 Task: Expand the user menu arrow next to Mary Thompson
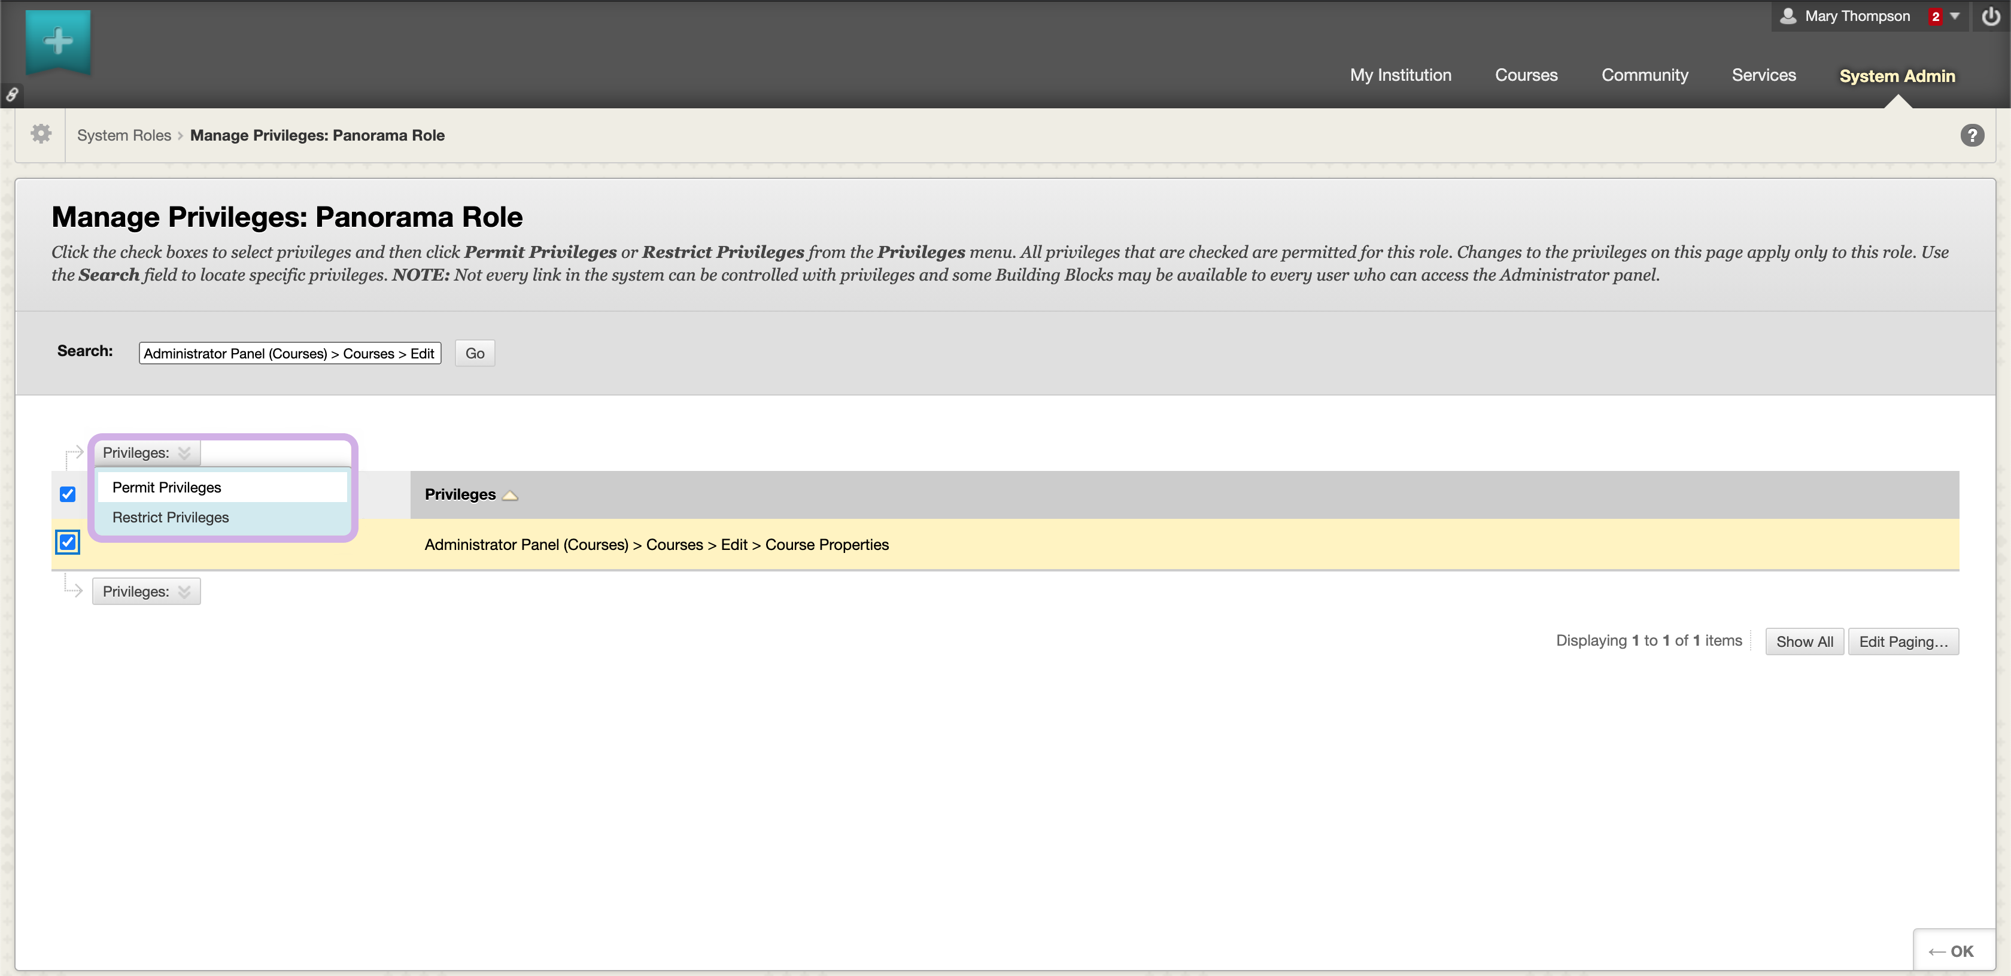[x=1955, y=16]
